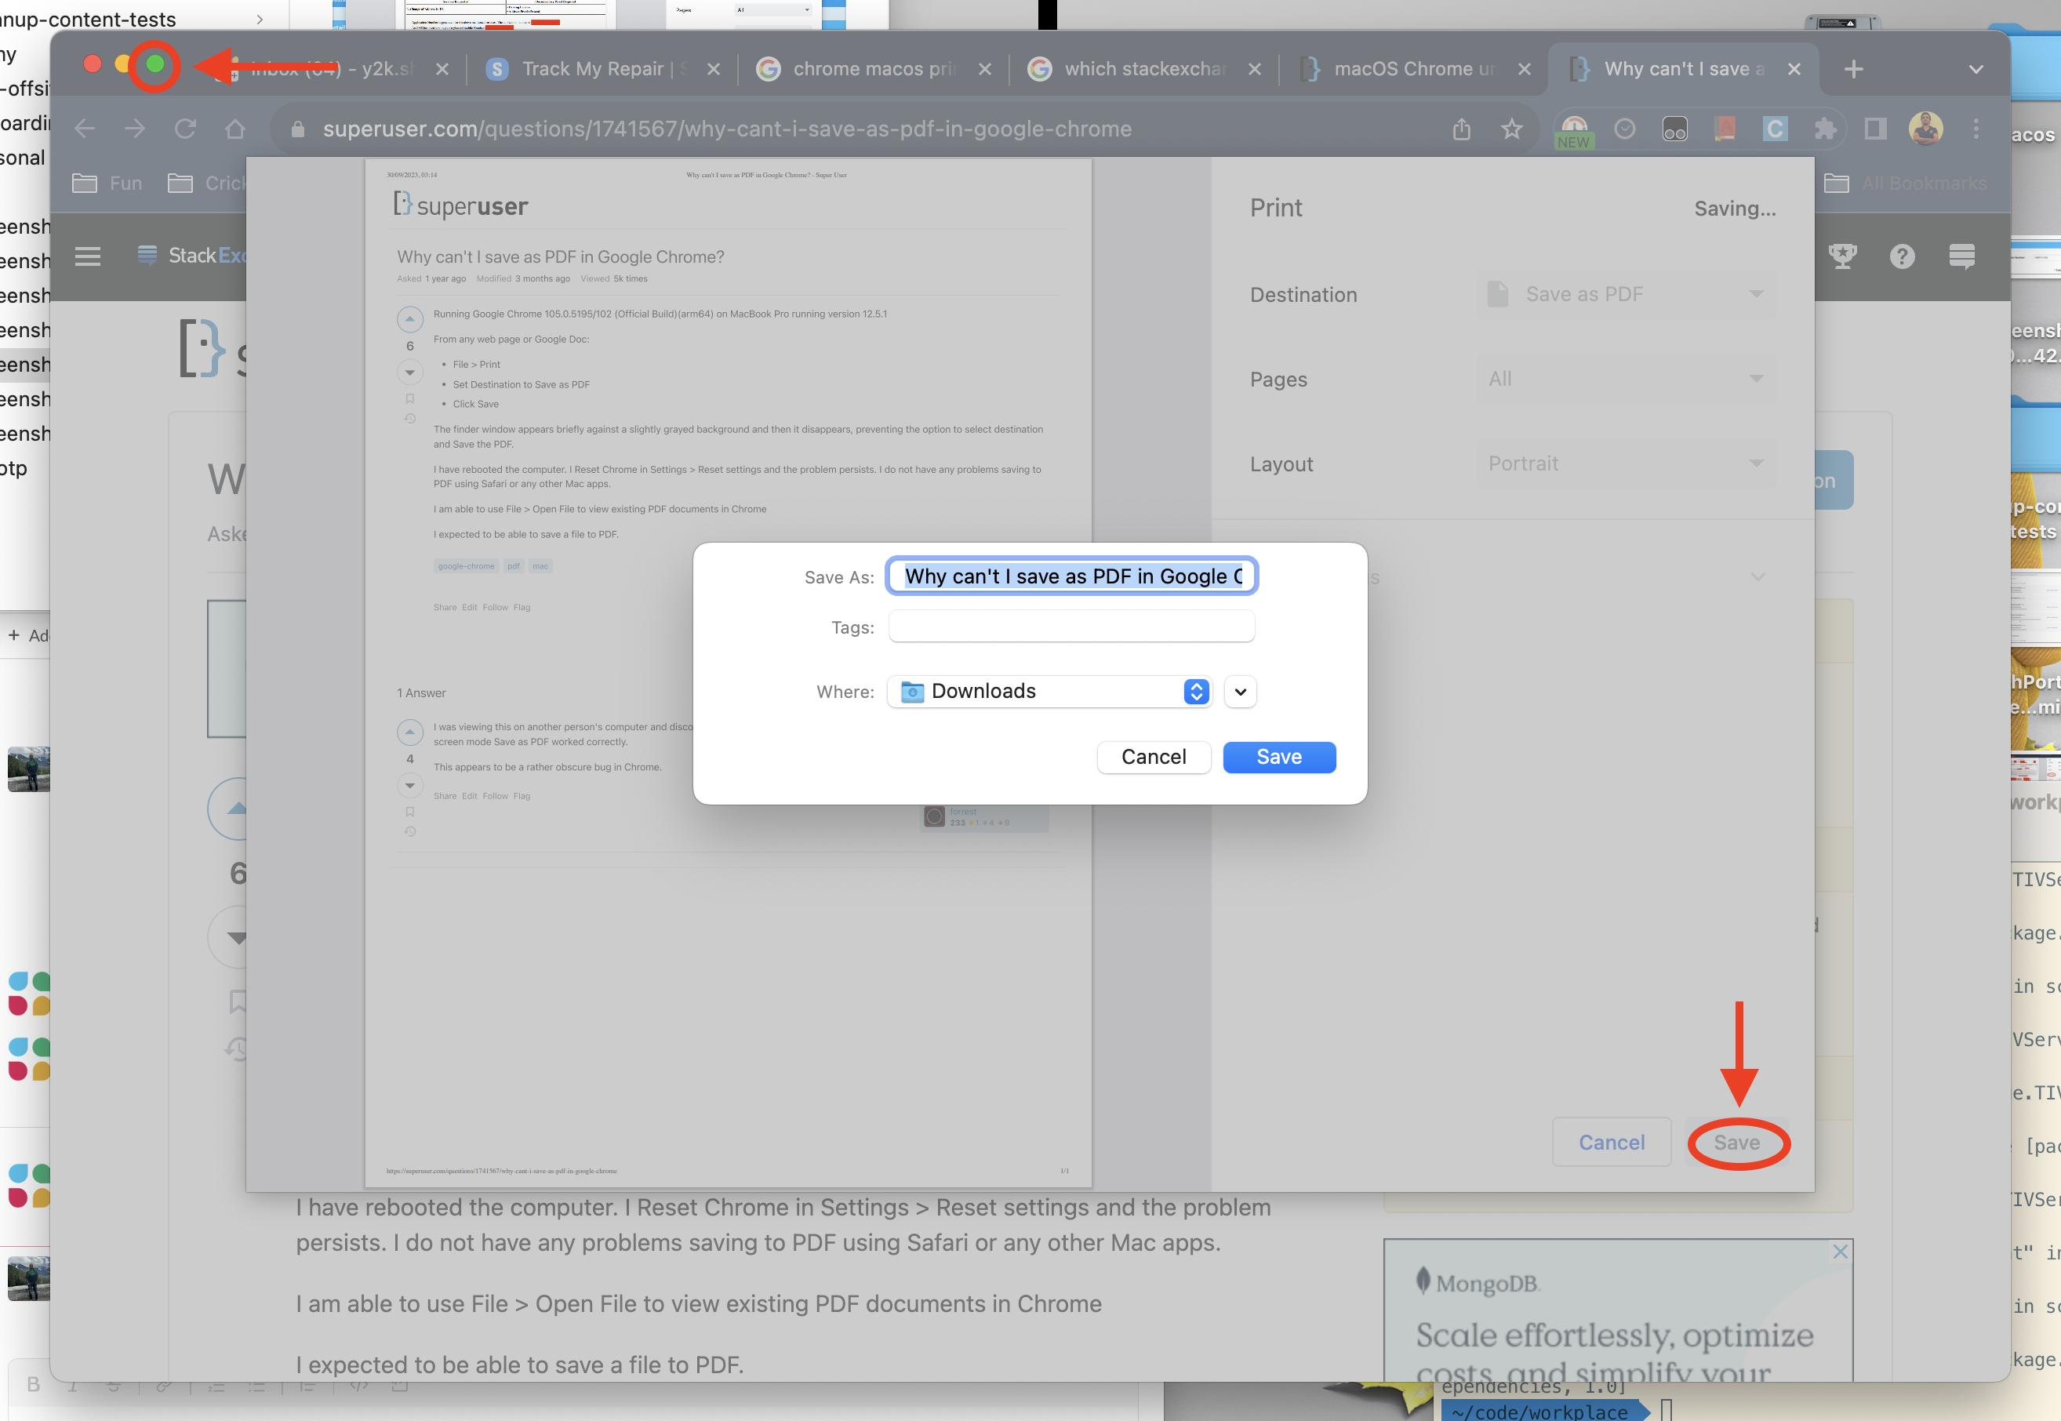The height and width of the screenshot is (1421, 2061).
Task: Open a new tab with plus button
Action: click(1853, 68)
